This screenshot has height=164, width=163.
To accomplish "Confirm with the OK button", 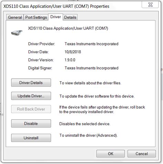I will (110, 154).
